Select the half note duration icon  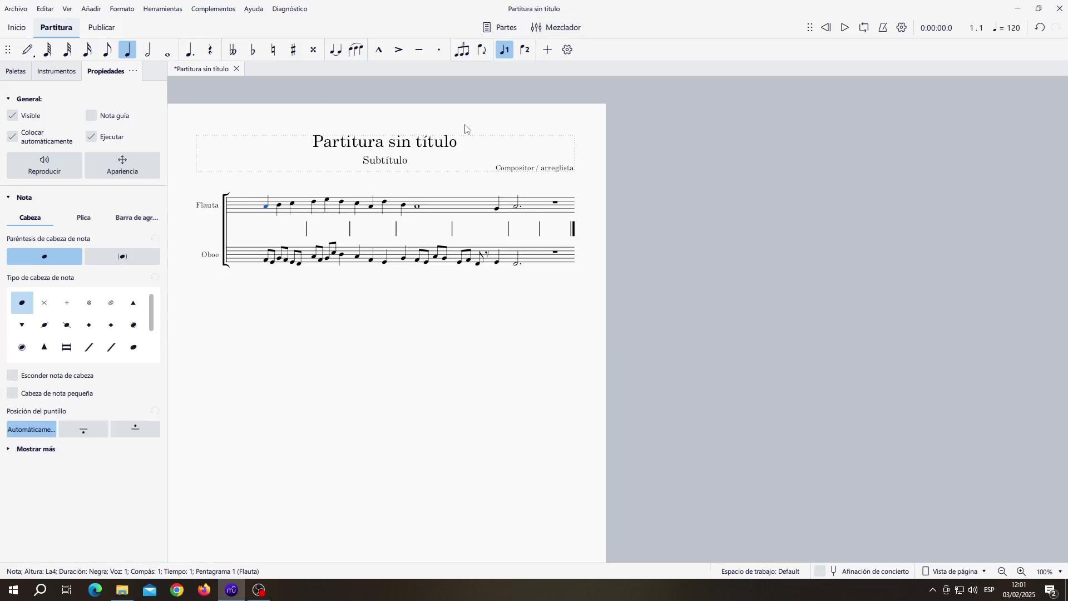(148, 50)
